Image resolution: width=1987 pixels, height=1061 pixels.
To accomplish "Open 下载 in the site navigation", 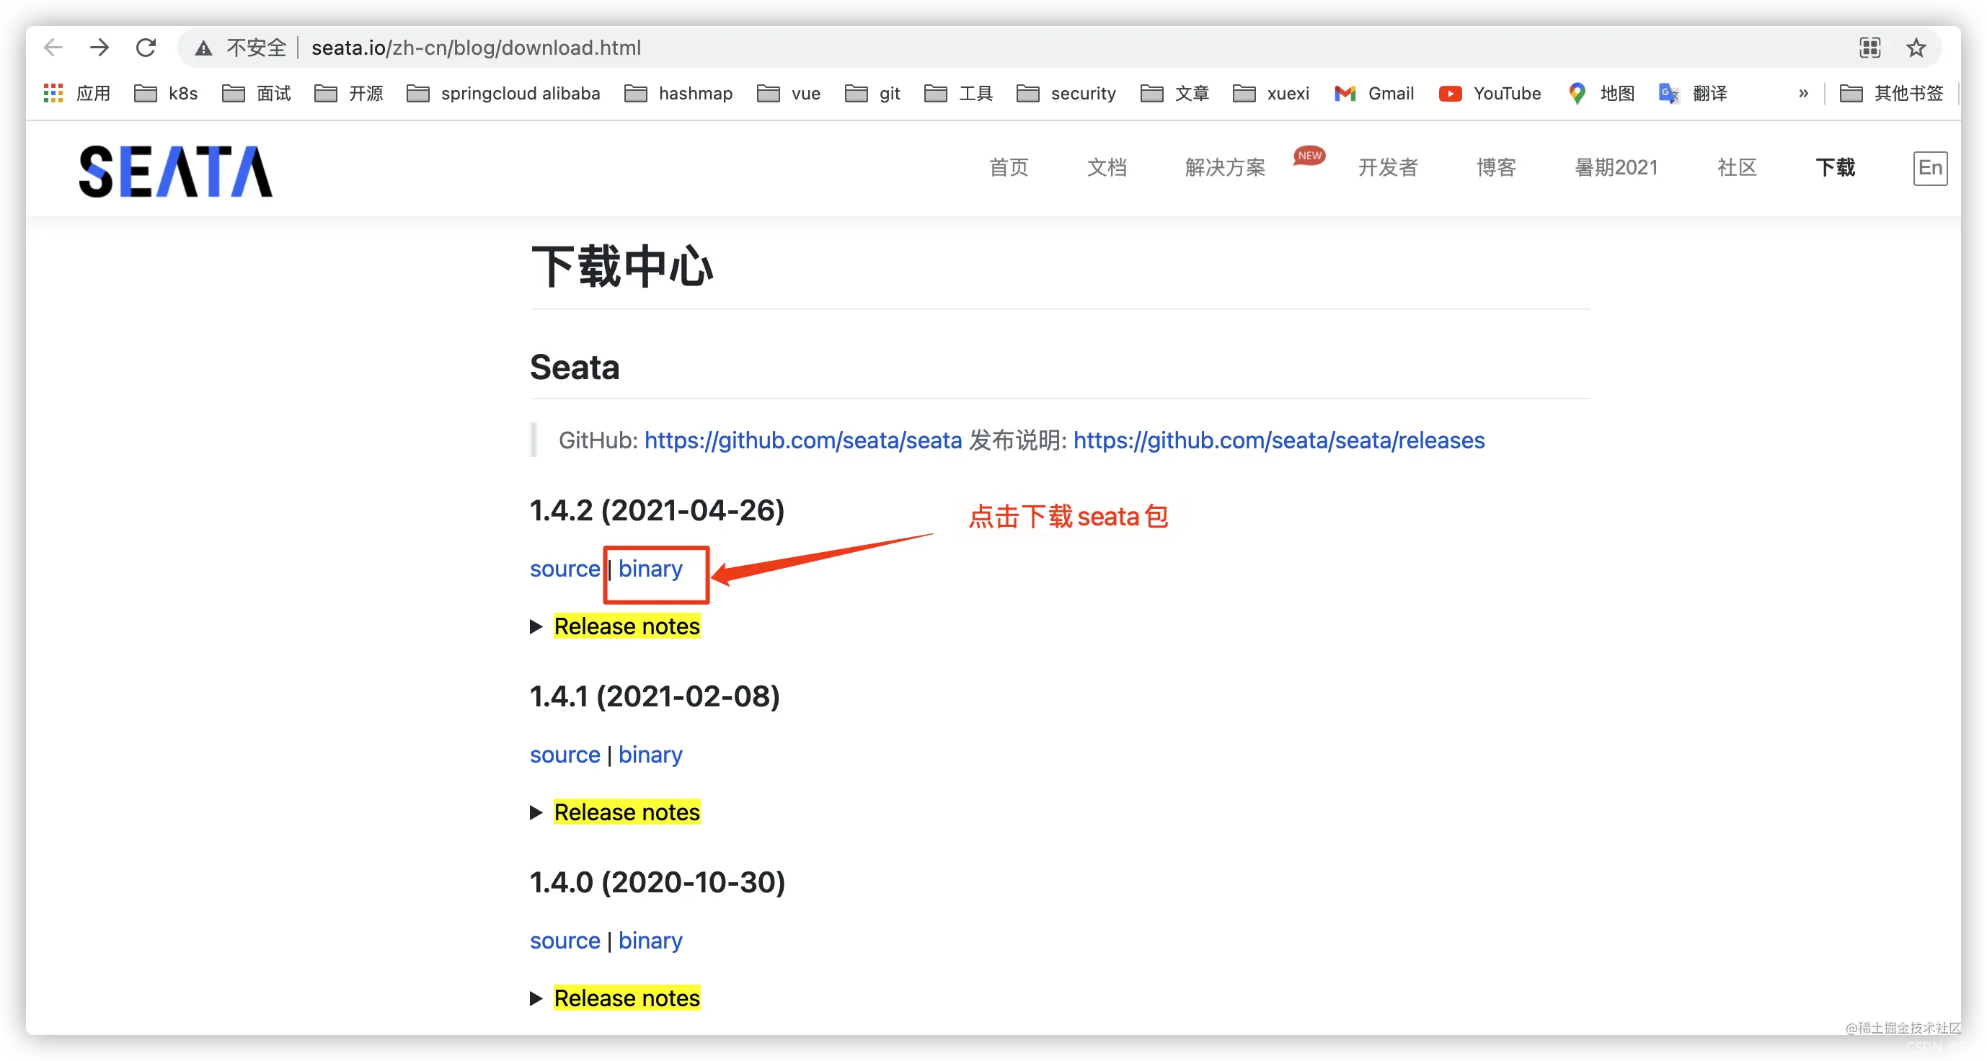I will (1835, 167).
